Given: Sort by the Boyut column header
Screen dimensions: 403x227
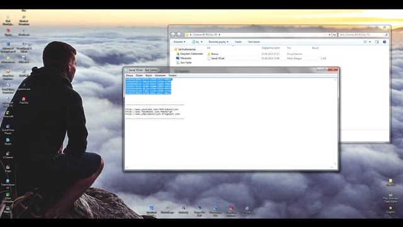Looking at the screenshot, I should (x=315, y=48).
